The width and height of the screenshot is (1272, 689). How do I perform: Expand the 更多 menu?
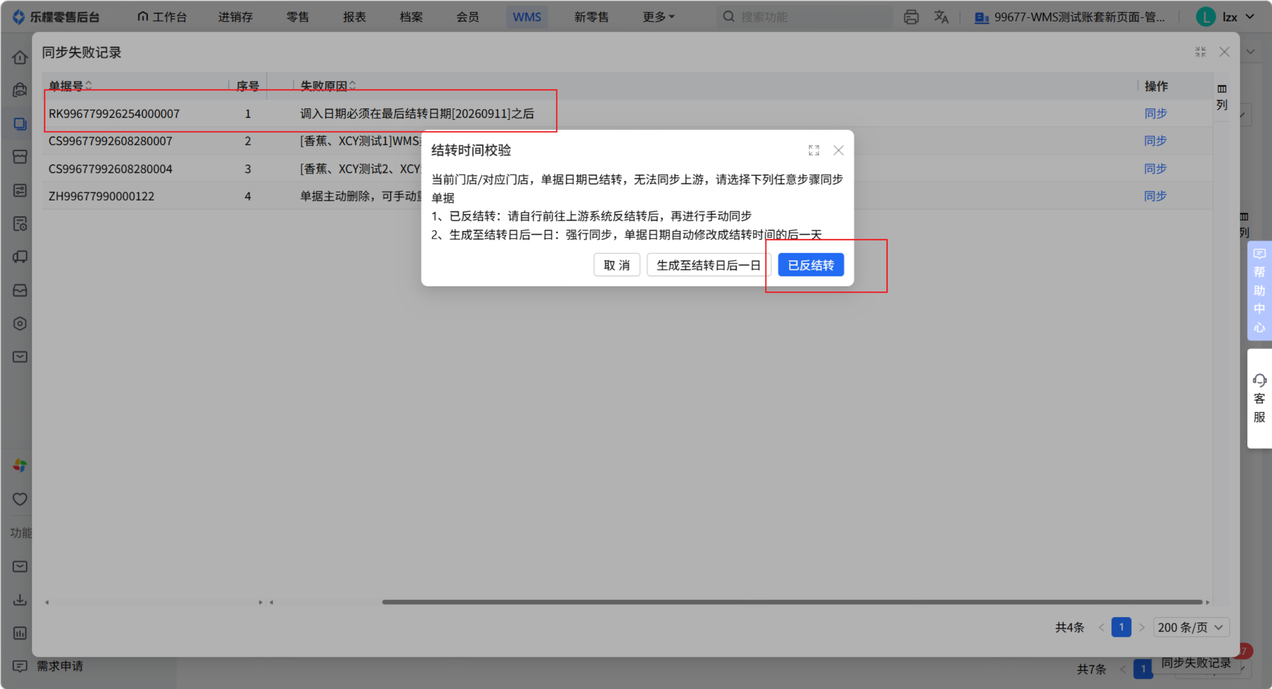[x=659, y=17]
